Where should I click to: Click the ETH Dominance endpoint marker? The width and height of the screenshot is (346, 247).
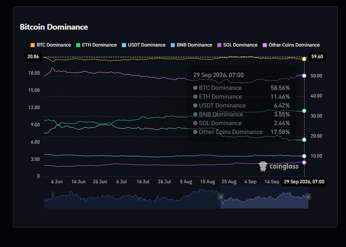click(304, 111)
